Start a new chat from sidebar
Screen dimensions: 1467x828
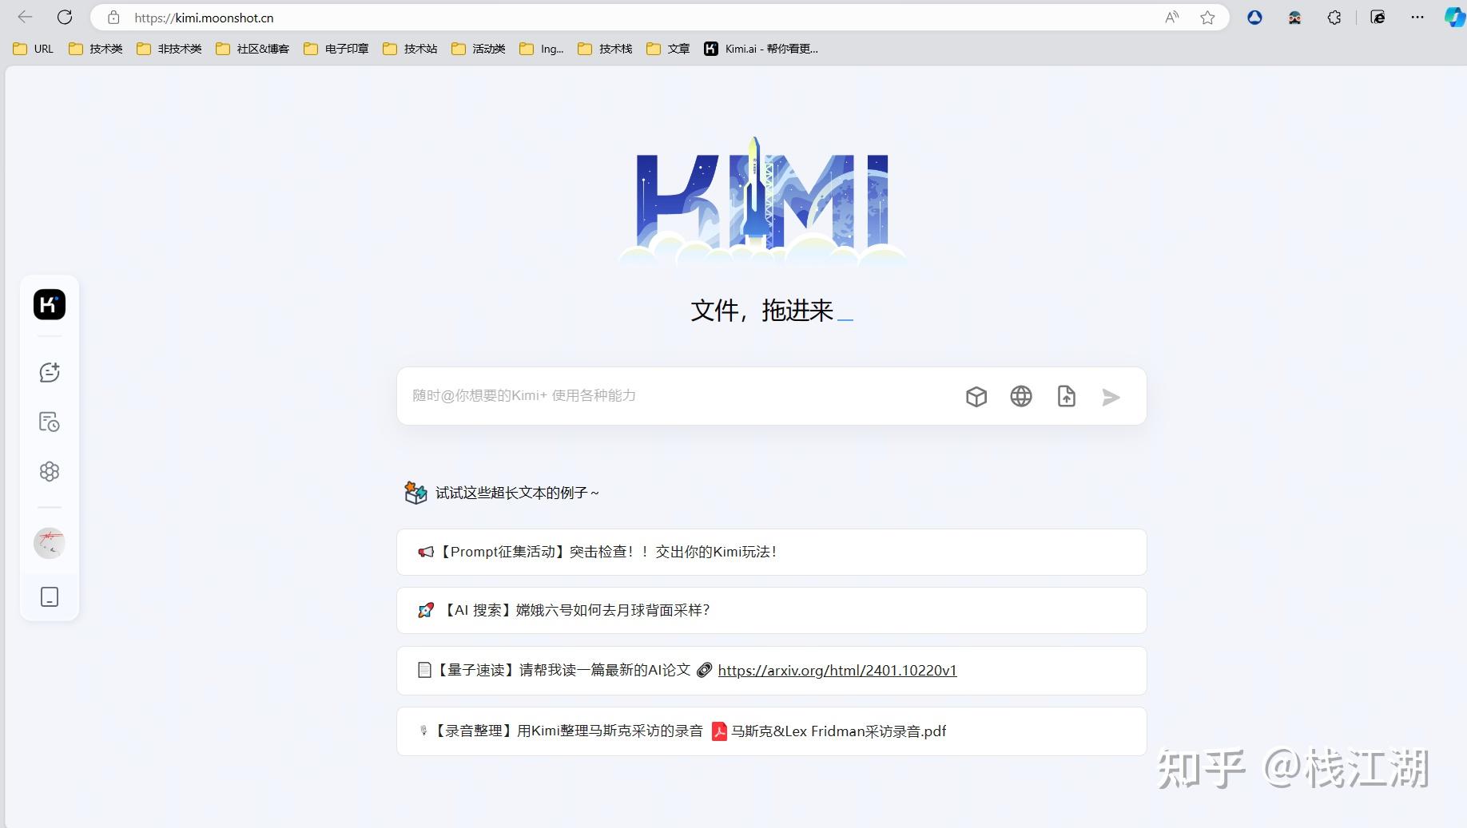[50, 372]
